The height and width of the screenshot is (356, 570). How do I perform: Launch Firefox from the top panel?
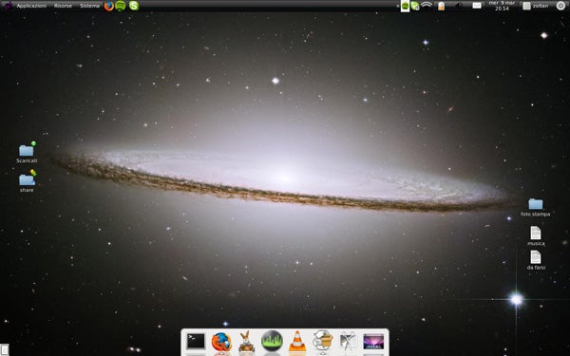click(108, 6)
